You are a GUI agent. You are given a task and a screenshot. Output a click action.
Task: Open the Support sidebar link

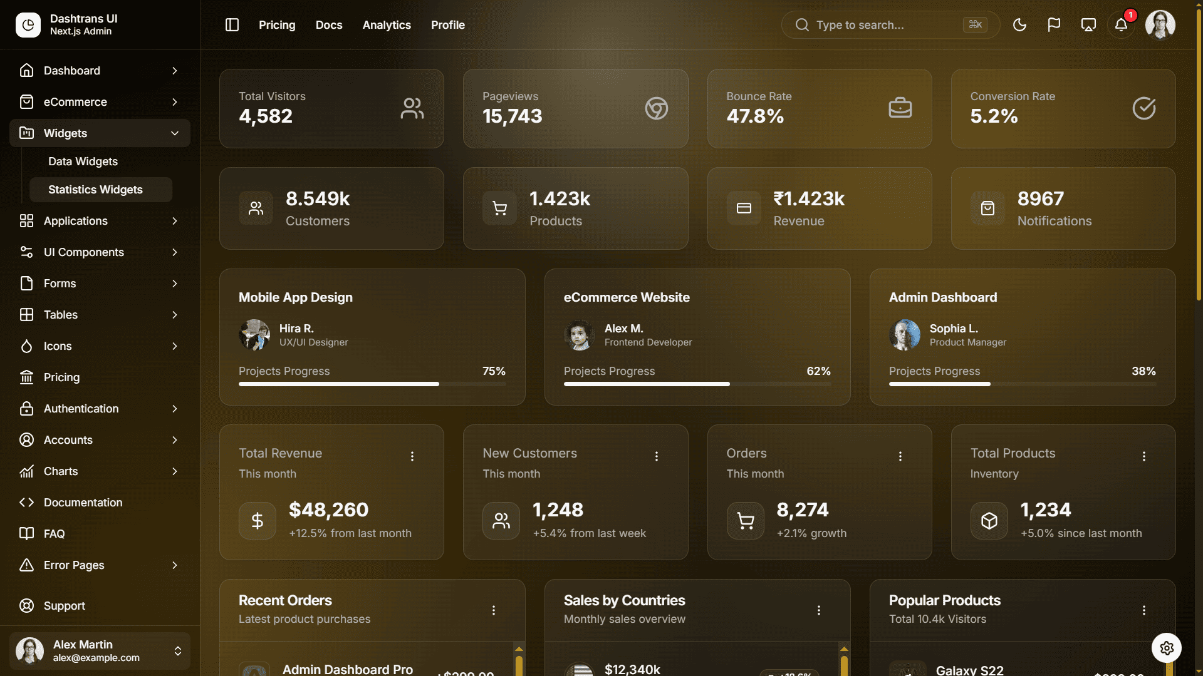(x=100, y=606)
